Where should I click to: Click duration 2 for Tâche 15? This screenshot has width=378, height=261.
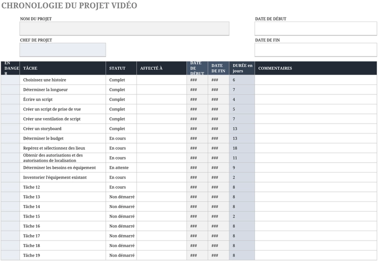tap(242, 216)
